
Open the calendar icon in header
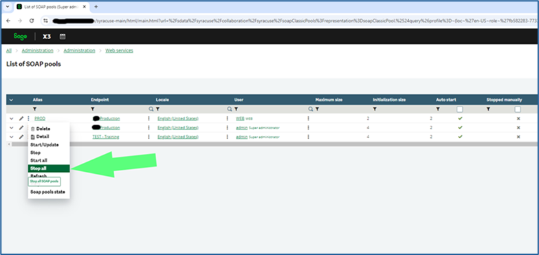point(63,36)
